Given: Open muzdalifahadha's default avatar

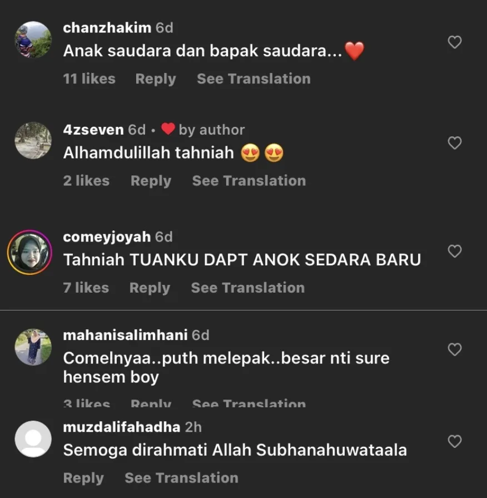Looking at the screenshot, I should [33, 439].
